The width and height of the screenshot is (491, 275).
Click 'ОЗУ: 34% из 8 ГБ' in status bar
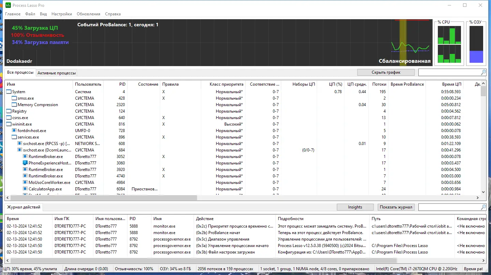176,269
